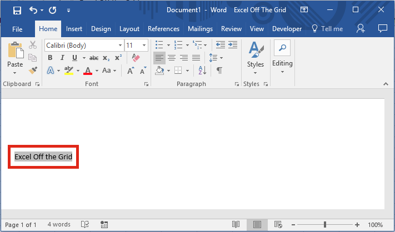Cut the selected text with scissors icon
Image resolution: width=395 pixels, height=232 pixels.
pos(32,45)
